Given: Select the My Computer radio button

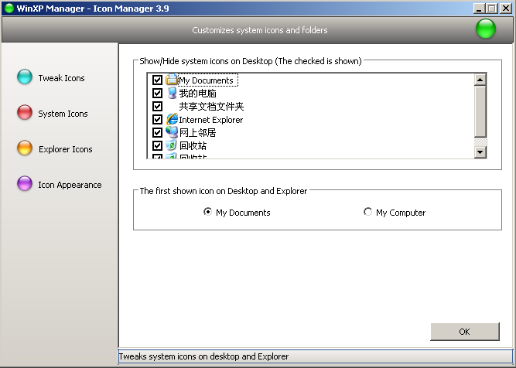Looking at the screenshot, I should pos(367,213).
